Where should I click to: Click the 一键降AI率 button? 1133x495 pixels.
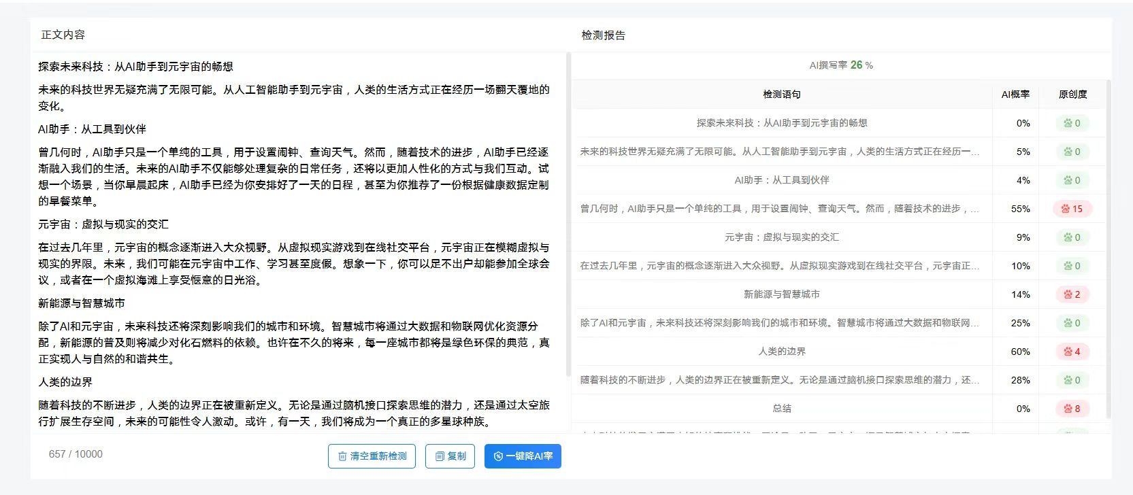coord(523,456)
